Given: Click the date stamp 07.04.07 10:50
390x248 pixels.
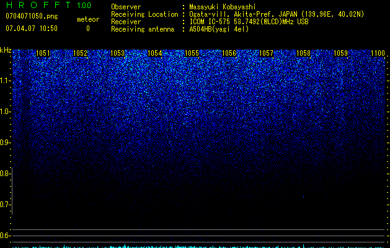Looking at the screenshot, I should (32, 29).
